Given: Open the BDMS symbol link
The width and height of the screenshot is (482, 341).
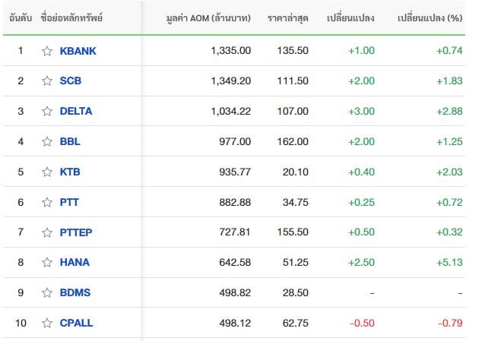Looking at the screenshot, I should 75,292.
